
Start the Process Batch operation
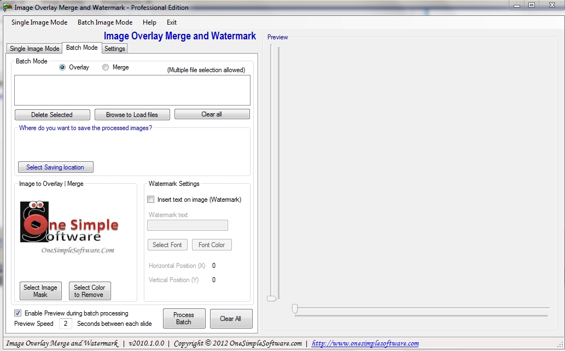(184, 318)
